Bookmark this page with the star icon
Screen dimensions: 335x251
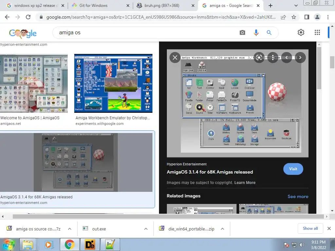click(x=294, y=17)
